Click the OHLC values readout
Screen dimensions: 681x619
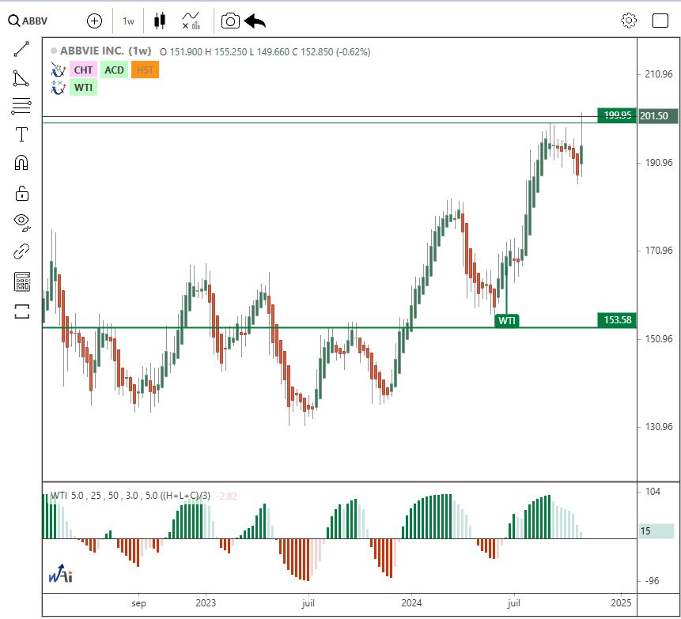[265, 52]
